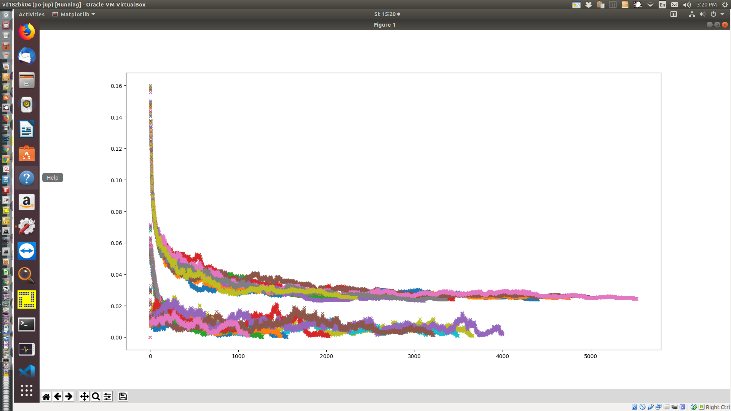Image resolution: width=731 pixels, height=411 pixels.
Task: Open the Configure subplots dialog
Action: click(x=108, y=397)
